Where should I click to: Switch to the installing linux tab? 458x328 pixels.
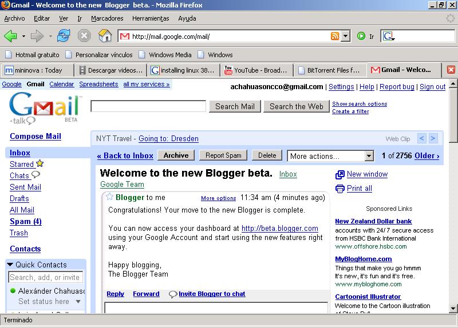click(183, 70)
